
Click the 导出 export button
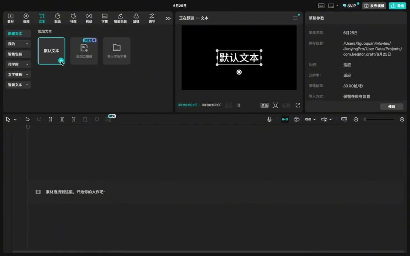click(x=397, y=6)
